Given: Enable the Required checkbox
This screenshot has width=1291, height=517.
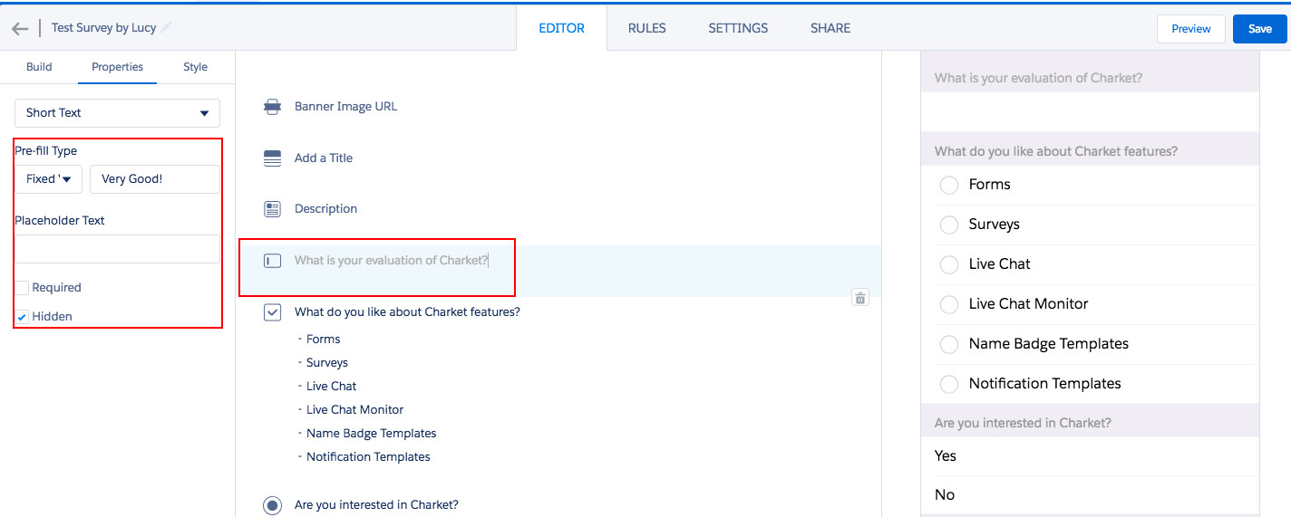Looking at the screenshot, I should tap(23, 288).
